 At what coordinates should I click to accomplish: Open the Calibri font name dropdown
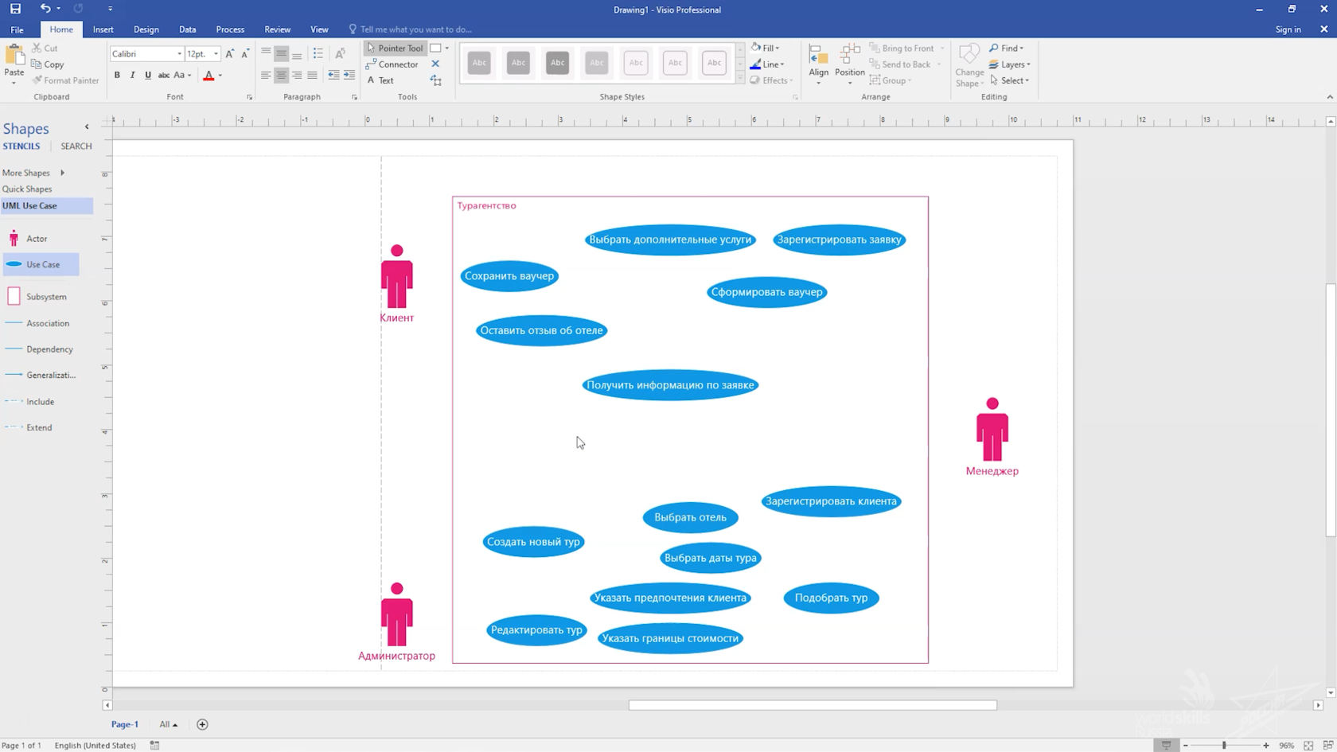(x=179, y=53)
